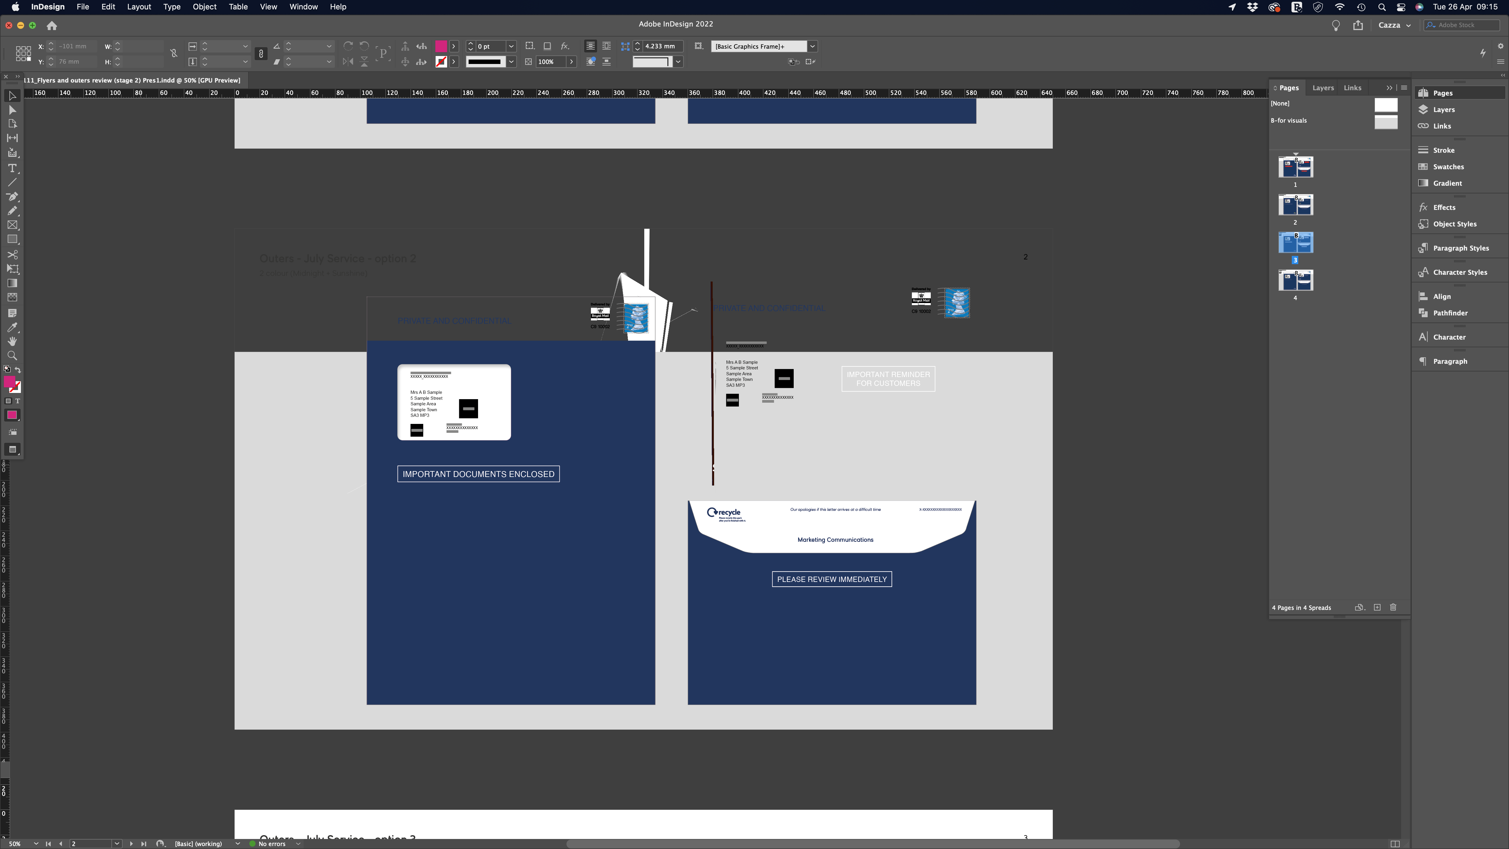The height and width of the screenshot is (849, 1509).
Task: Select the Type tool
Action: coord(12,169)
